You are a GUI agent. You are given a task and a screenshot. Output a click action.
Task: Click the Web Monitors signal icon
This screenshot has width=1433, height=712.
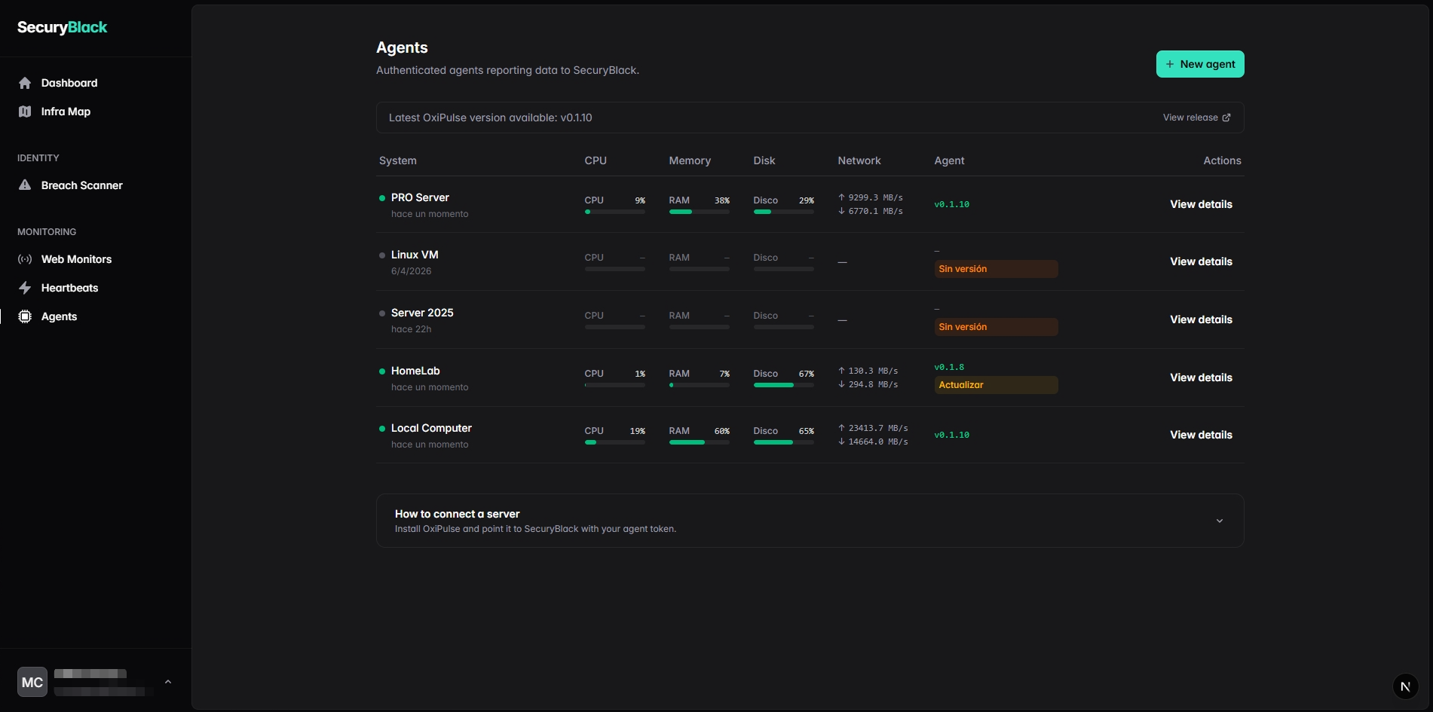(25, 259)
